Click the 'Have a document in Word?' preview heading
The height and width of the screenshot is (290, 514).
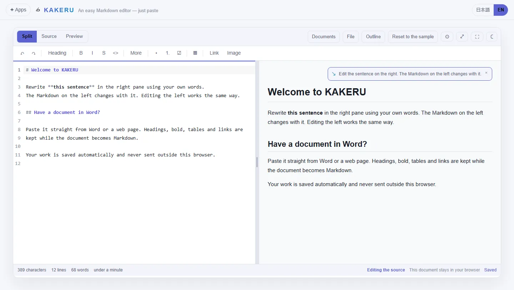tap(317, 144)
